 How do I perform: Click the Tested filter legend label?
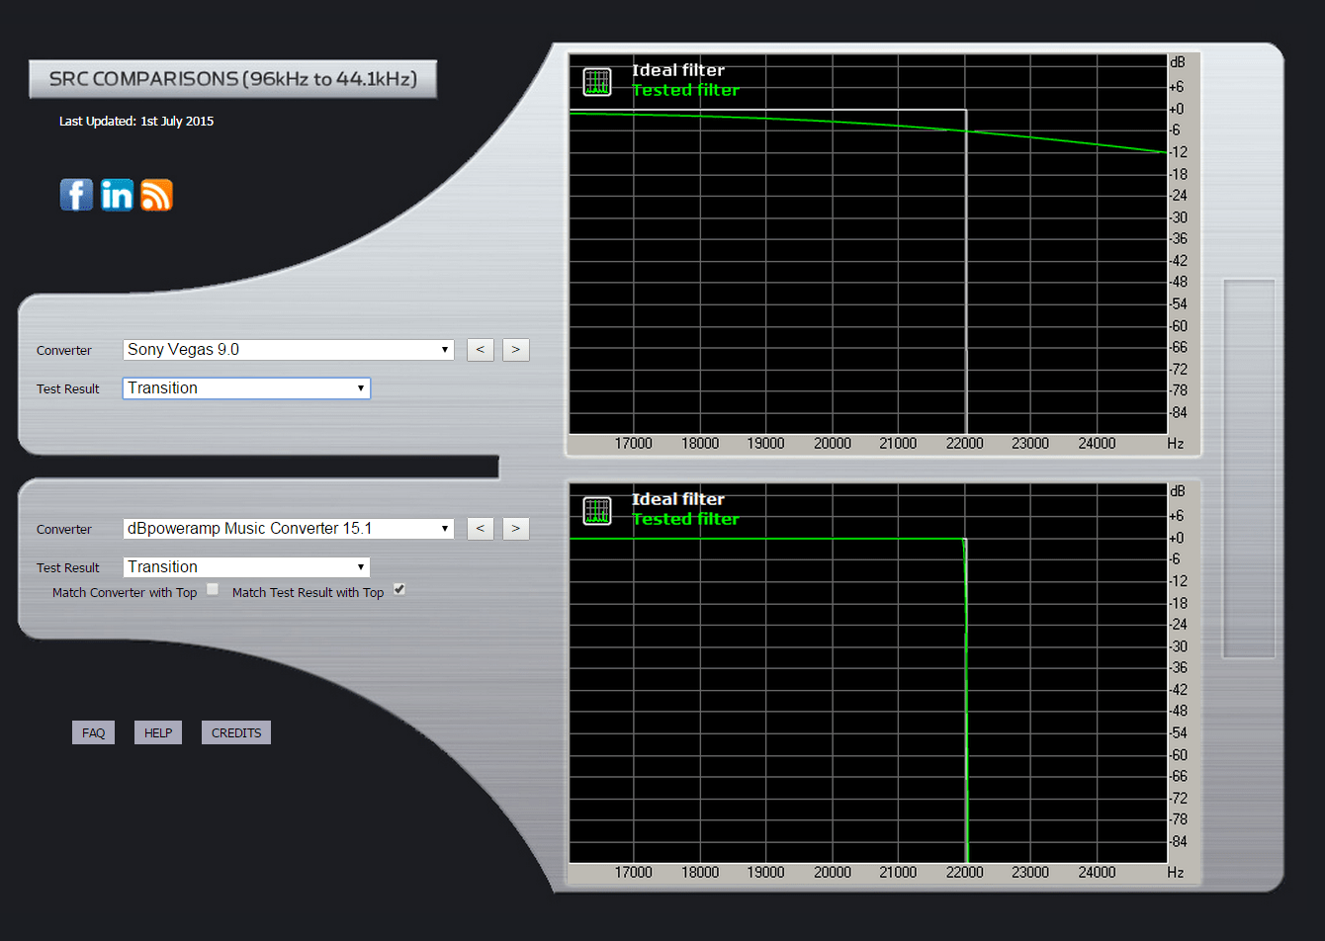686,89
